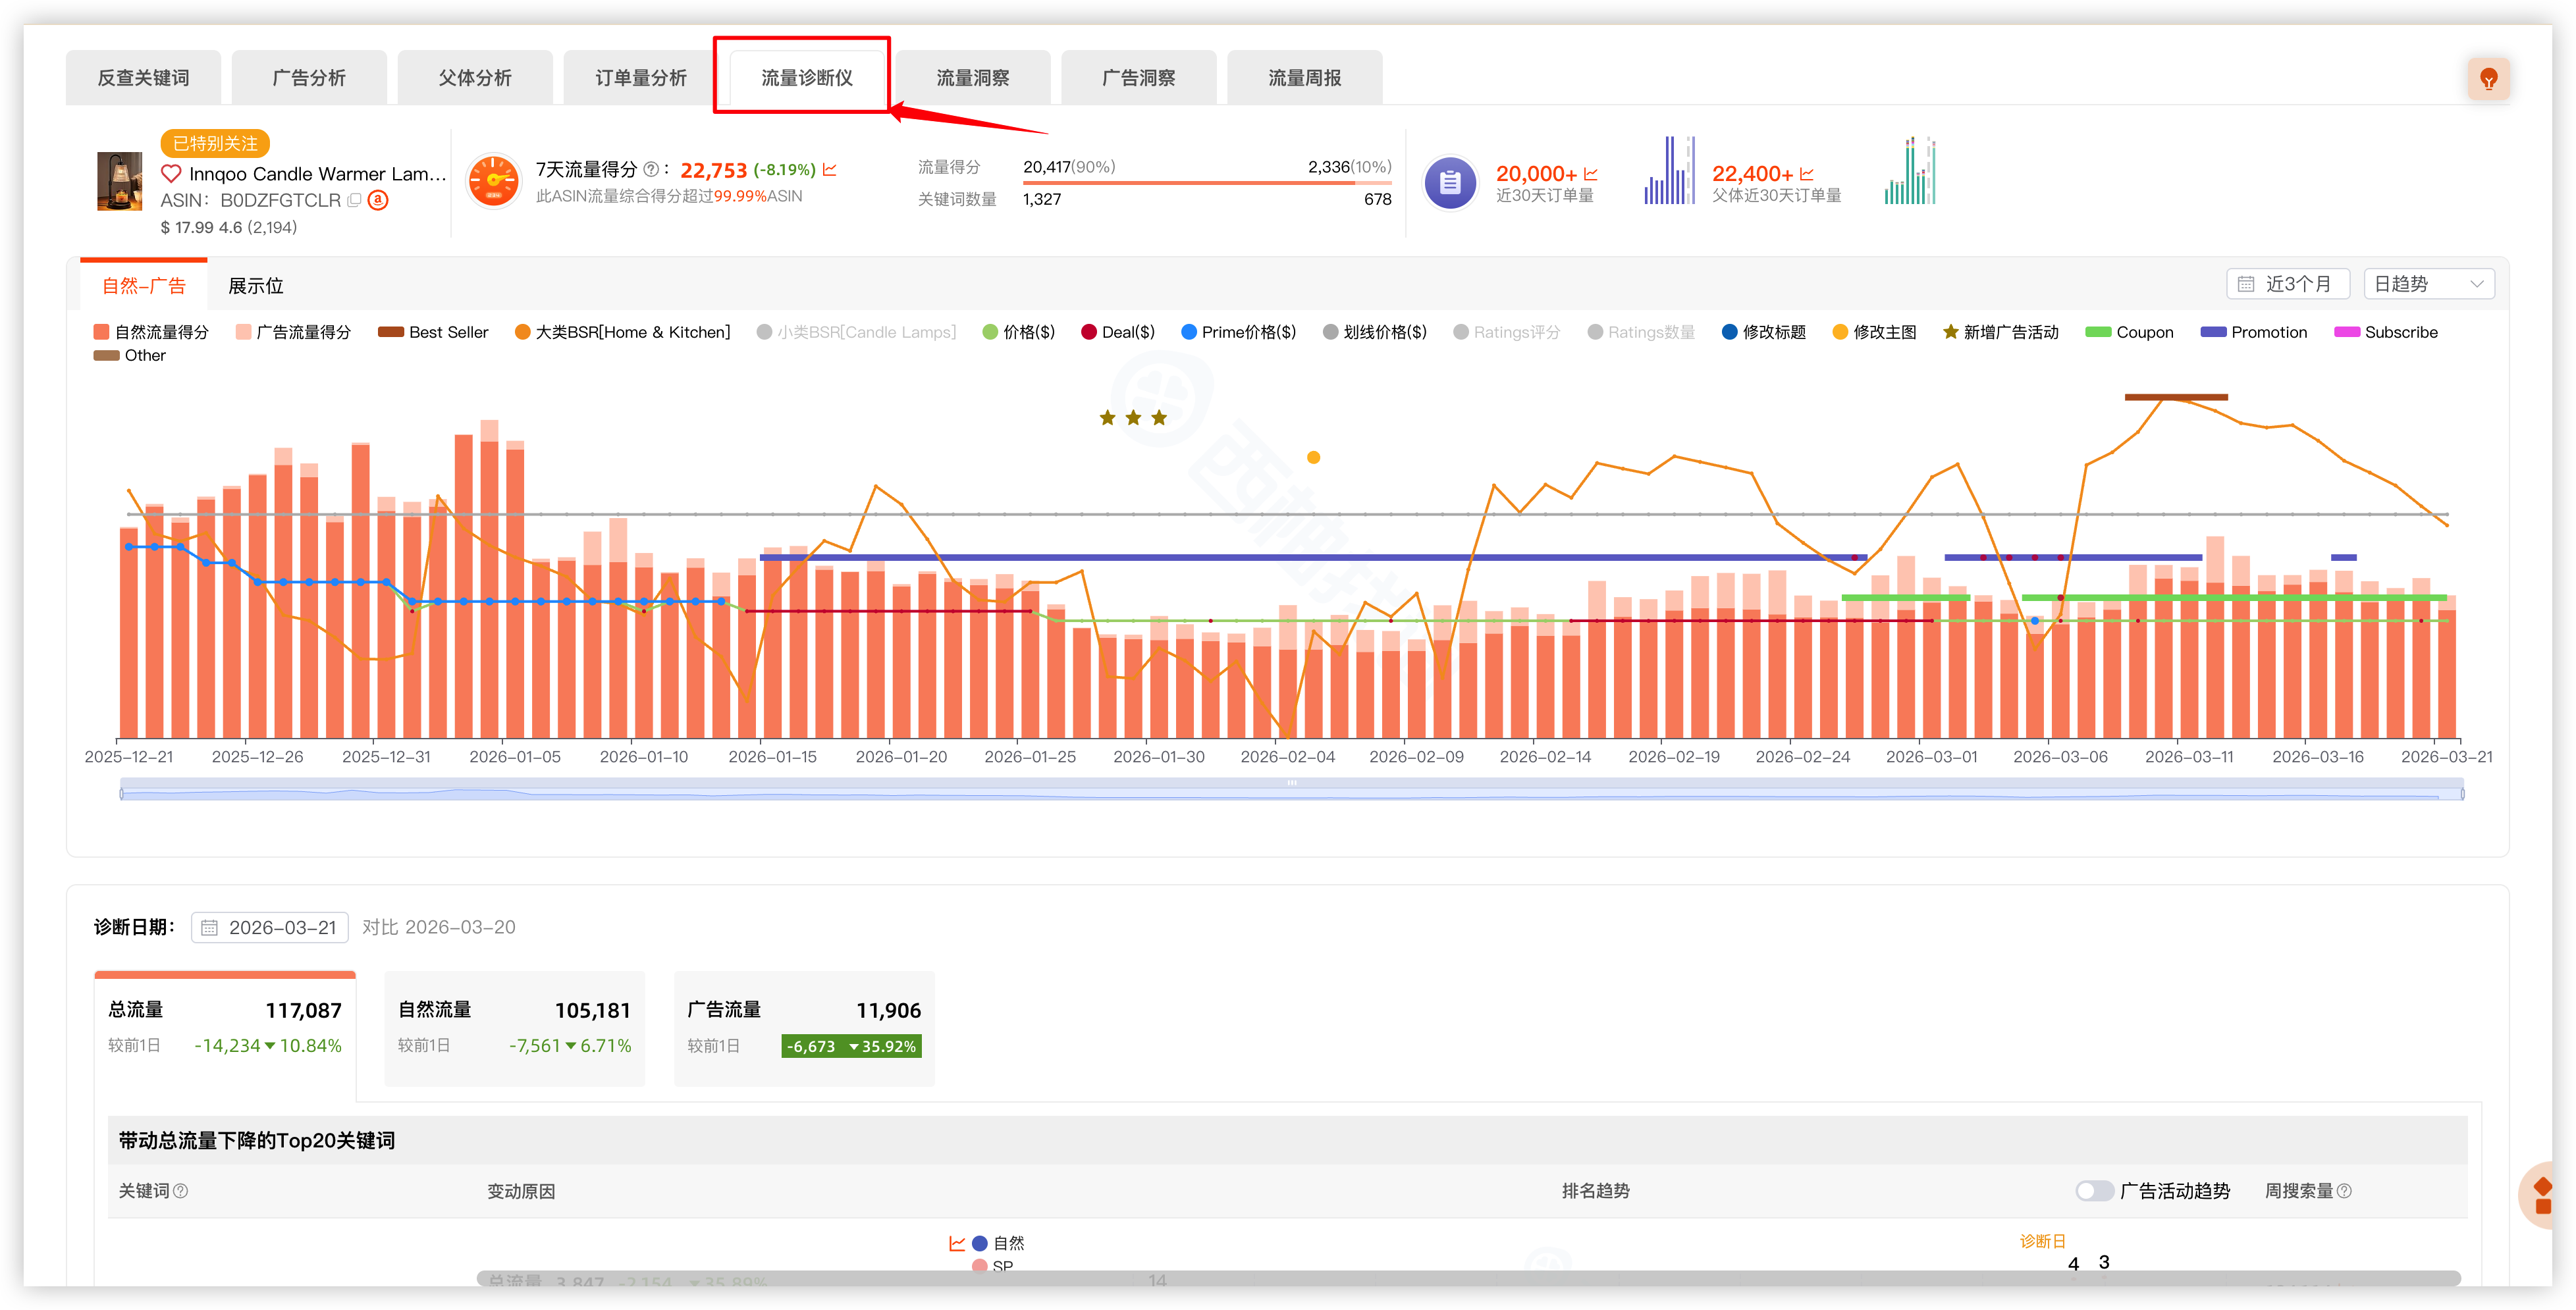This screenshot has width=2576, height=1310.
Task: Open the 诊断日期 date picker
Action: tap(270, 927)
